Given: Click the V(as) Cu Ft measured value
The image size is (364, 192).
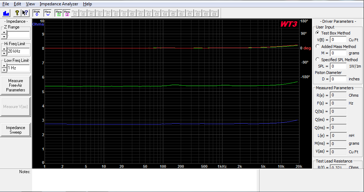Looking at the screenshot, I should 338,152.
